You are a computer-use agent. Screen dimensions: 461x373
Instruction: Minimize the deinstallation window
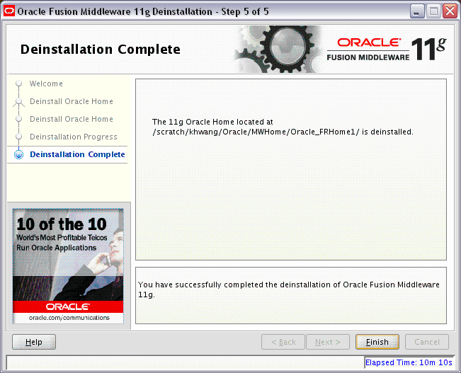pos(417,11)
